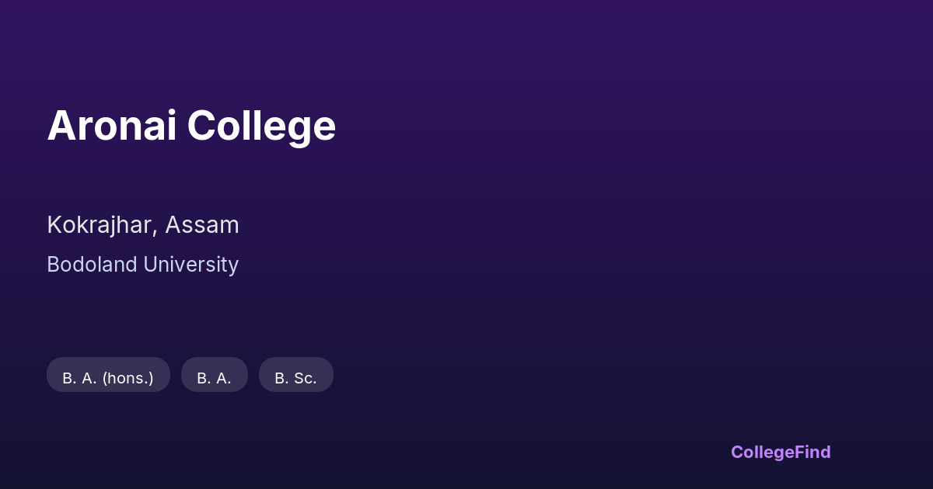Select the word Assam
933x489 pixels.
pos(202,225)
